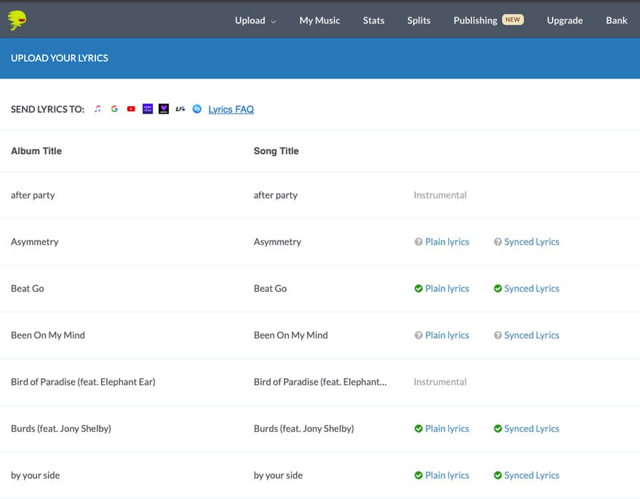The height and width of the screenshot is (499, 640).
Task: Click the Apple Music note icon
Action: pos(97,109)
